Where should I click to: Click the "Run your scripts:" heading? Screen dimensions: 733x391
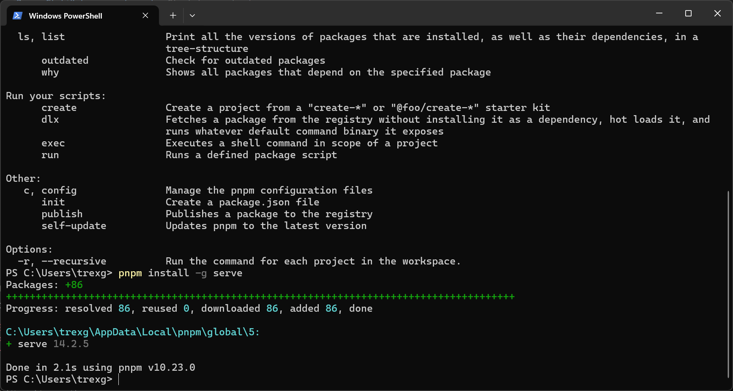click(55, 96)
